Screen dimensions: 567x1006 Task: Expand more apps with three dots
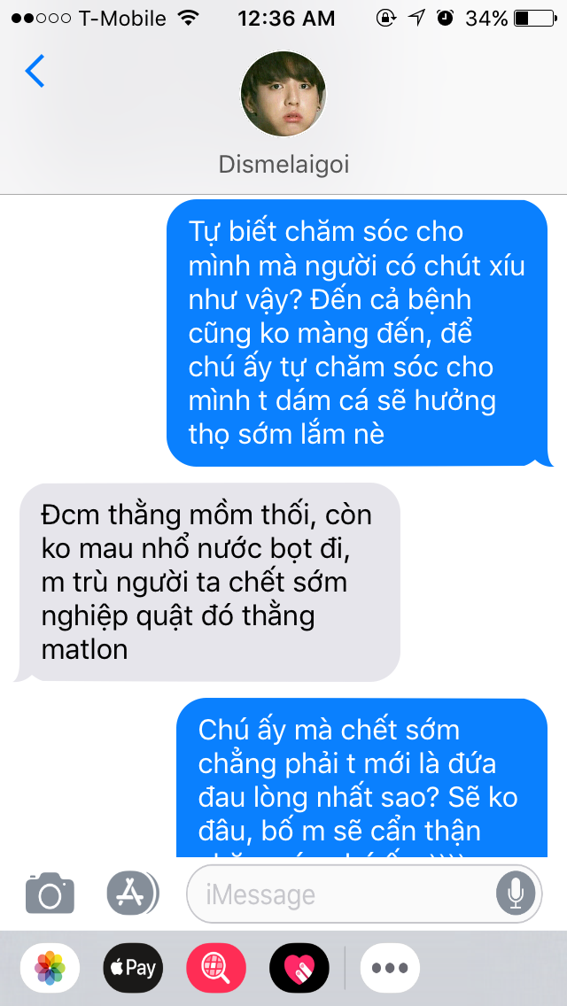click(x=390, y=968)
